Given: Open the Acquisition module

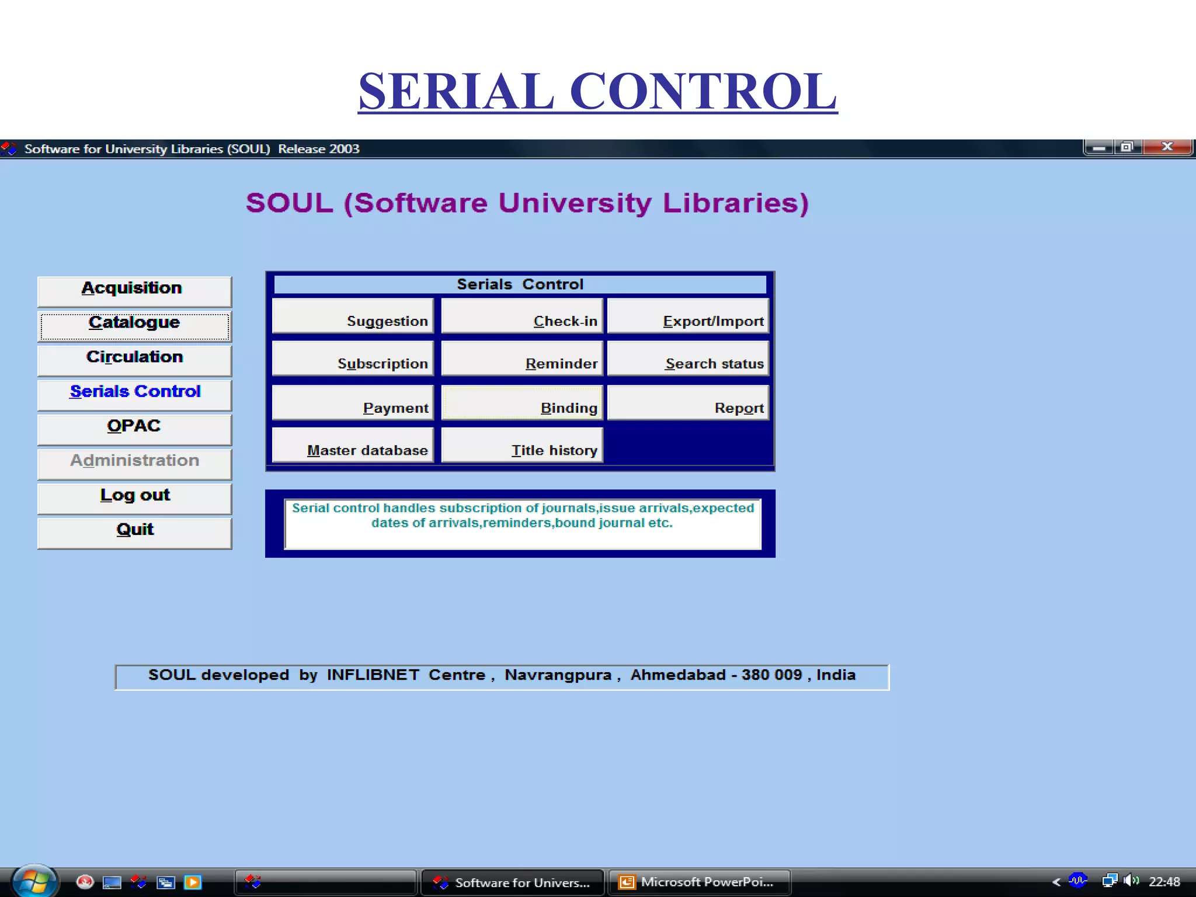Looking at the screenshot, I should point(134,291).
